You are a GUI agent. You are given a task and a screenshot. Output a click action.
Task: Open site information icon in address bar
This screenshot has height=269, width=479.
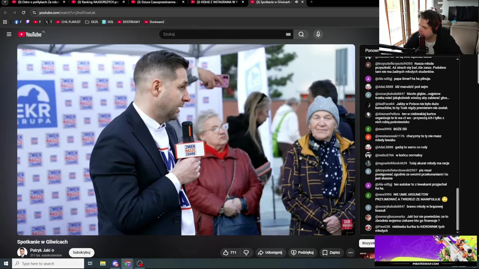point(34,12)
